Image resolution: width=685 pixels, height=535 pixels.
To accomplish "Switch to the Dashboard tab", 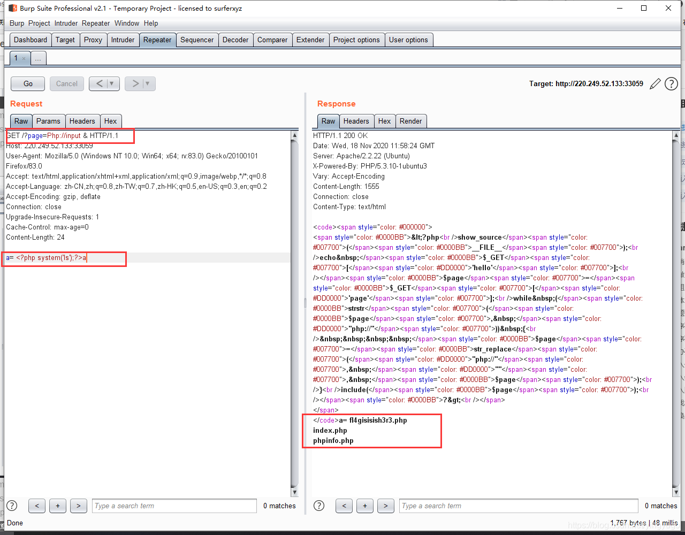I will (x=31, y=40).
